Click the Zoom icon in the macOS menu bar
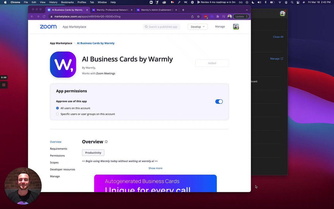 (x=151, y=2)
